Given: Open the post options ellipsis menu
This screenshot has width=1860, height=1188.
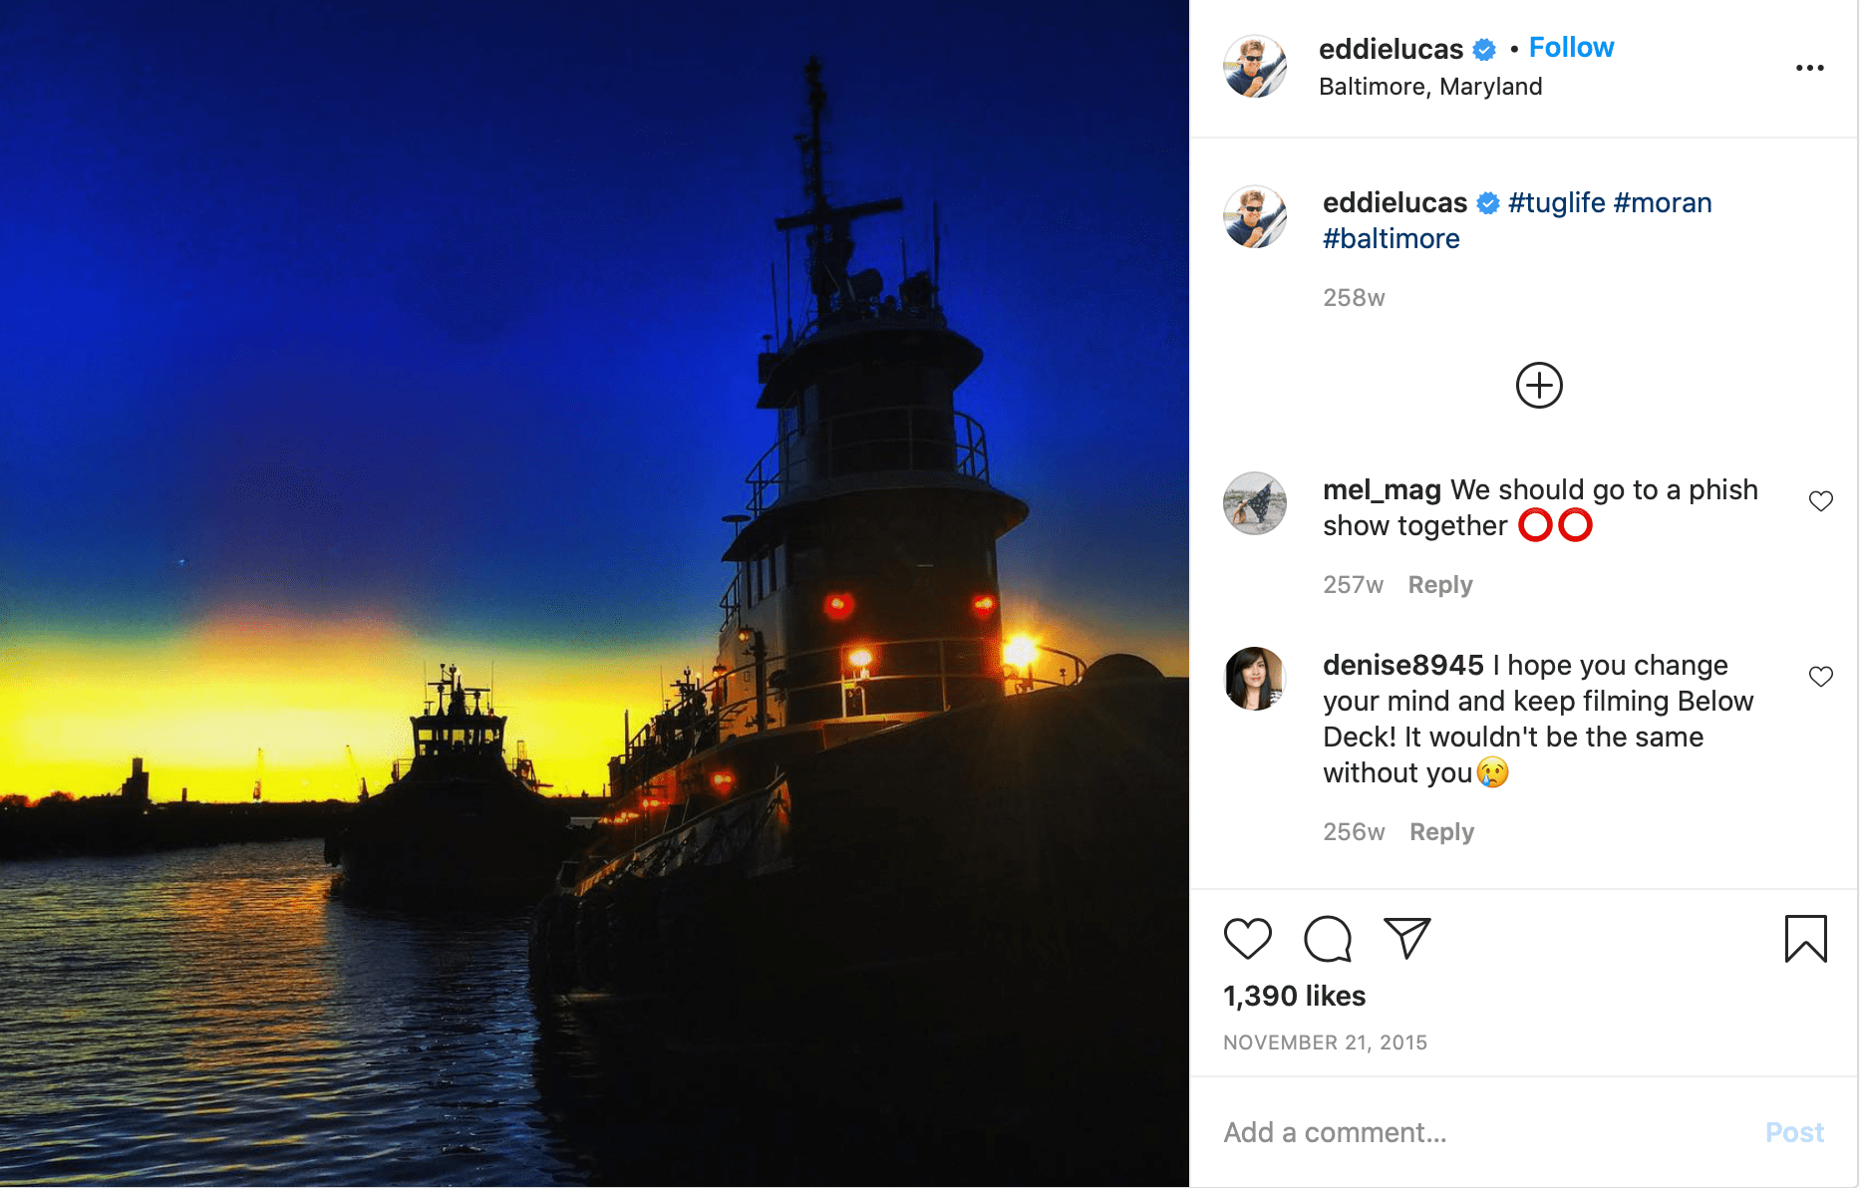Looking at the screenshot, I should tap(1810, 67).
